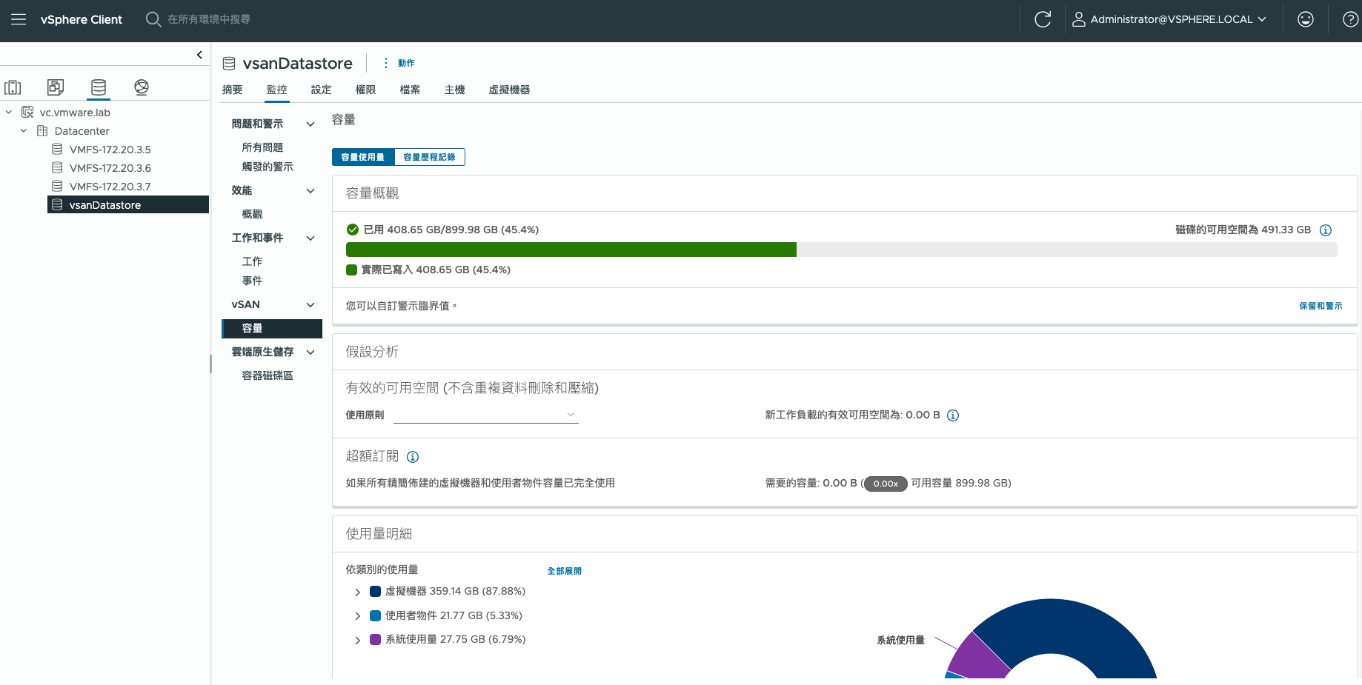Open 工作 under 工作和事件
Image resolution: width=1362 pixels, height=685 pixels.
tap(253, 261)
